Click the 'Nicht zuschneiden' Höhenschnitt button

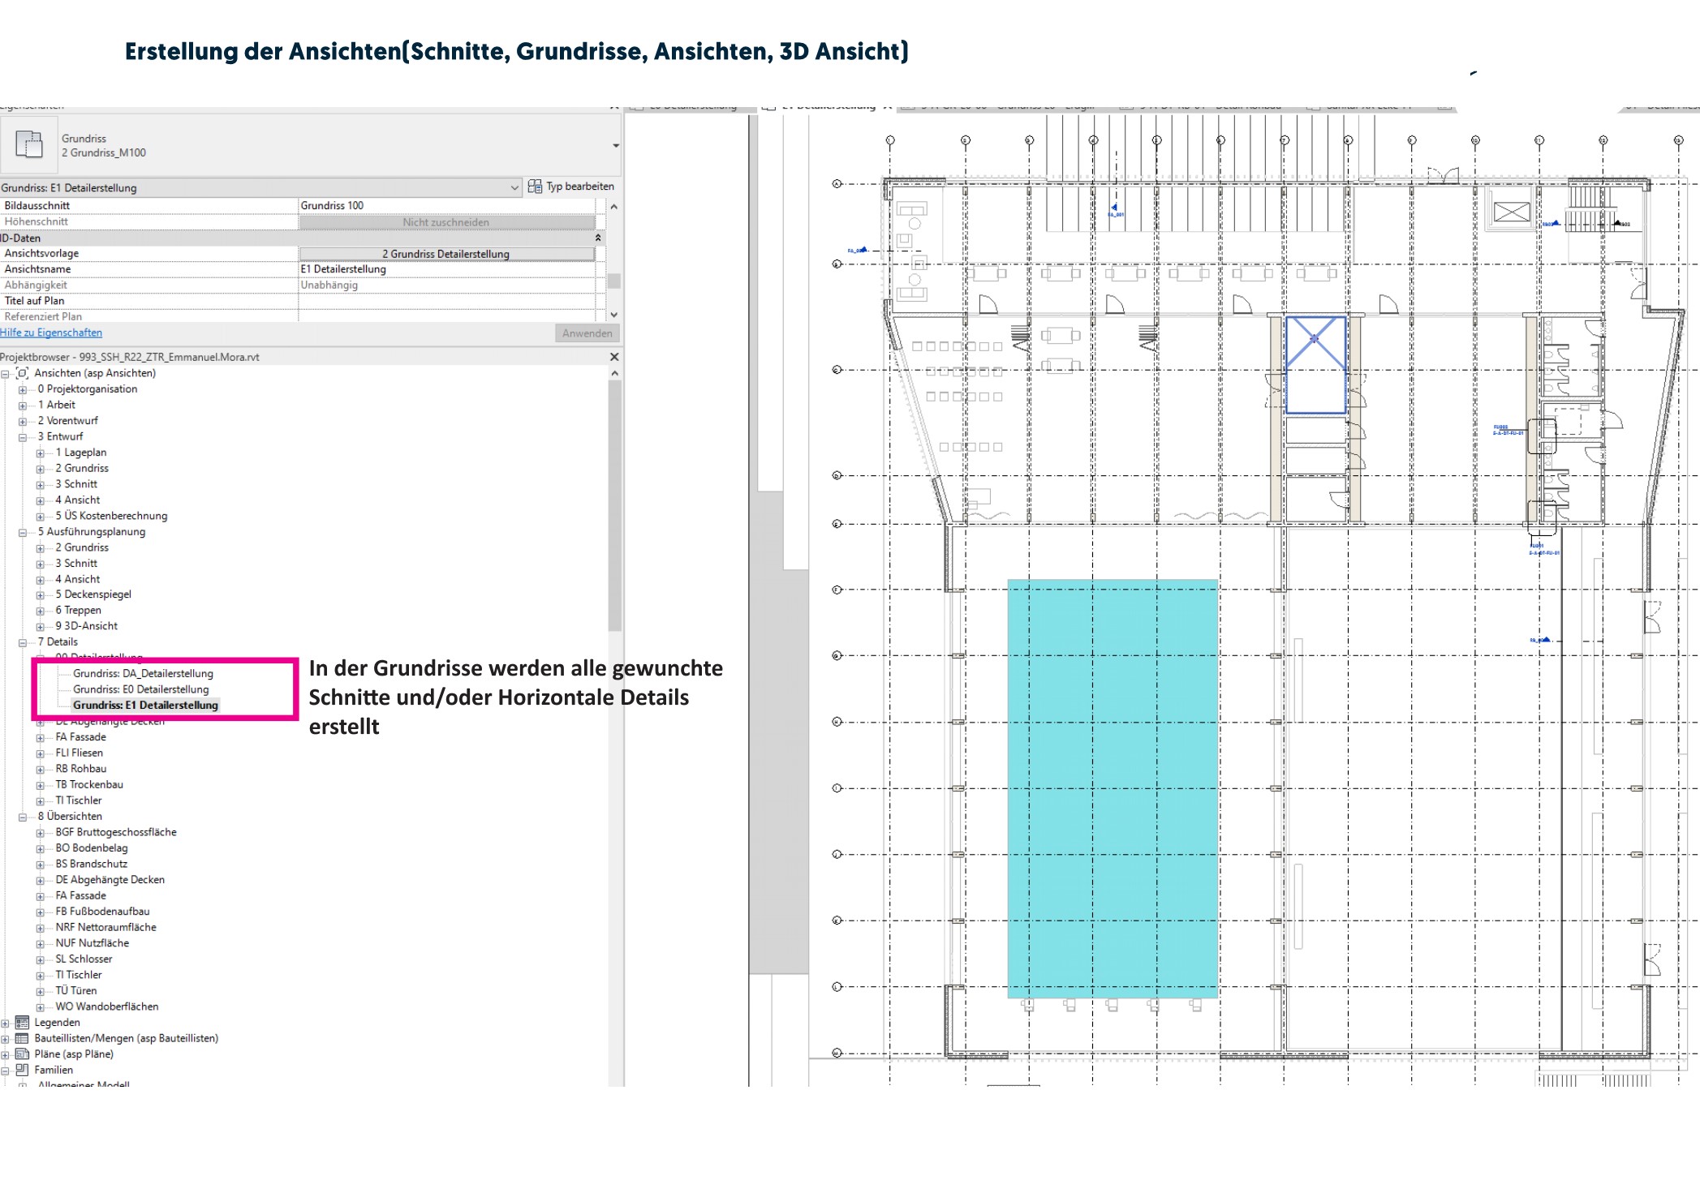pyautogui.click(x=446, y=222)
